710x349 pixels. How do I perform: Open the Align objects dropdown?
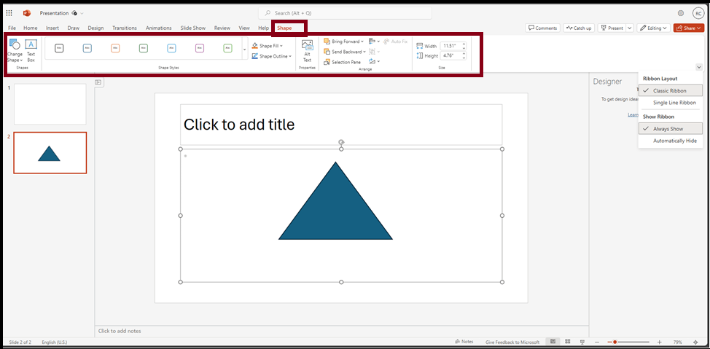[x=374, y=42]
